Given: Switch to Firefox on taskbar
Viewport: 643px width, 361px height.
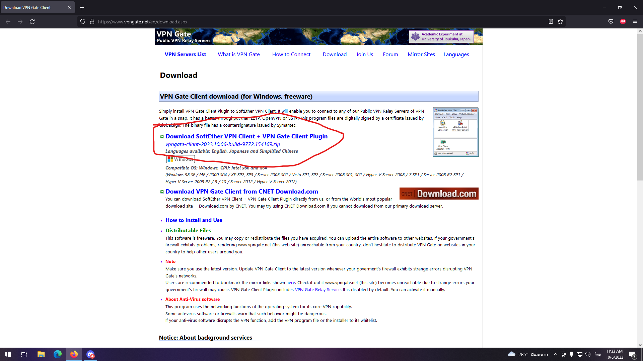Looking at the screenshot, I should 74,354.
